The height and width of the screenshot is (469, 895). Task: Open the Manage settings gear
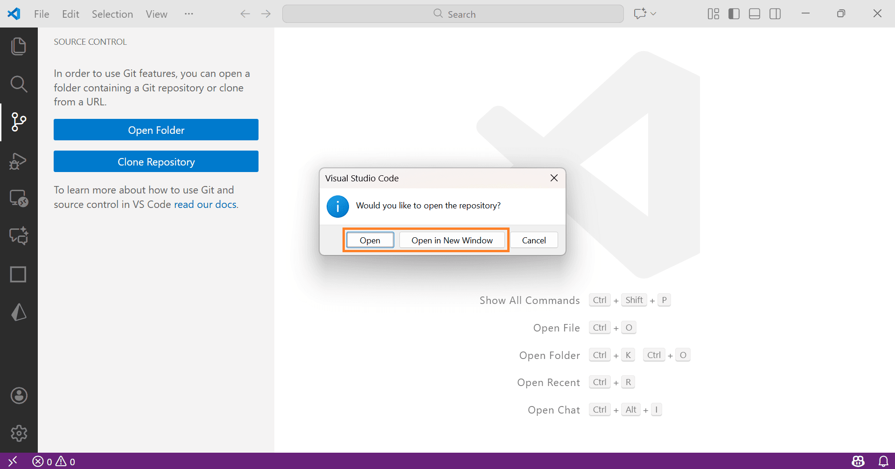click(19, 433)
